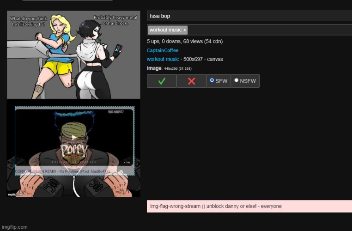The image size is (352, 231).
Task: Select the SFW radio button
Action: click(212, 80)
